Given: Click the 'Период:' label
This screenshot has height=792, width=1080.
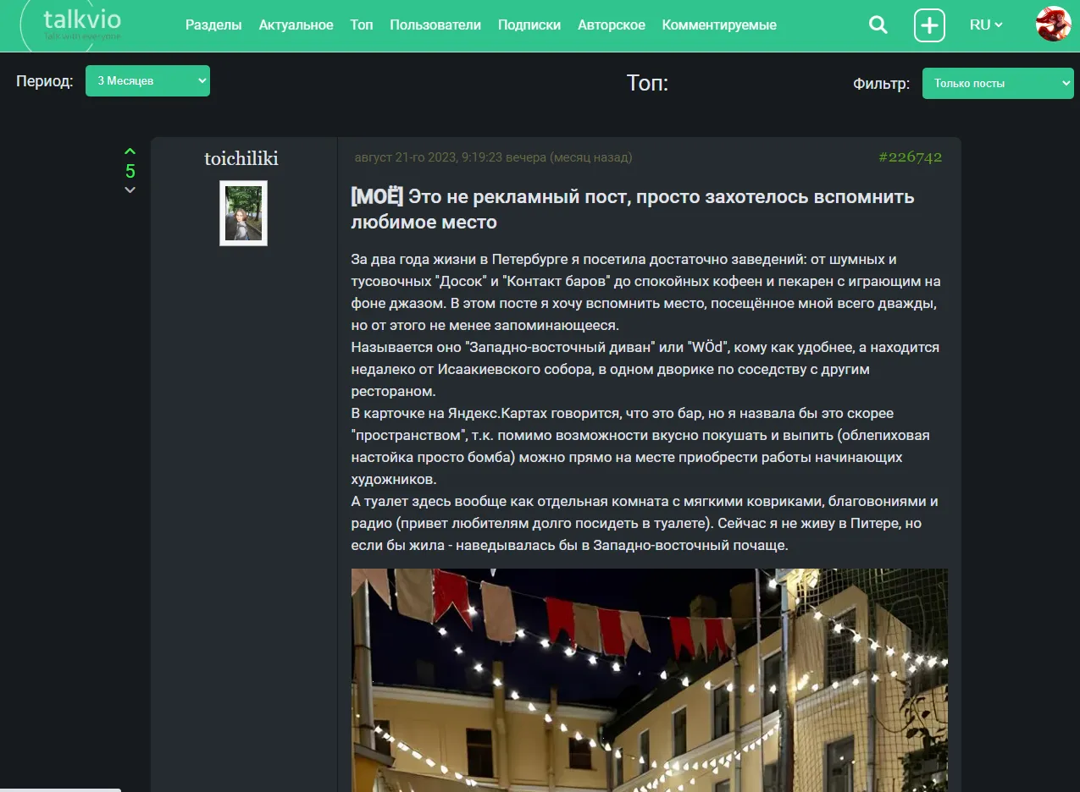Looking at the screenshot, I should point(45,82).
